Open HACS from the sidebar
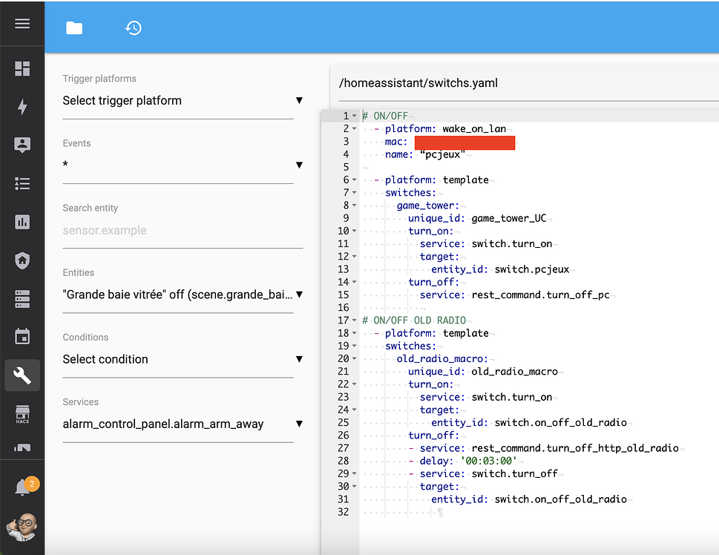Image resolution: width=719 pixels, height=555 pixels. tap(22, 414)
